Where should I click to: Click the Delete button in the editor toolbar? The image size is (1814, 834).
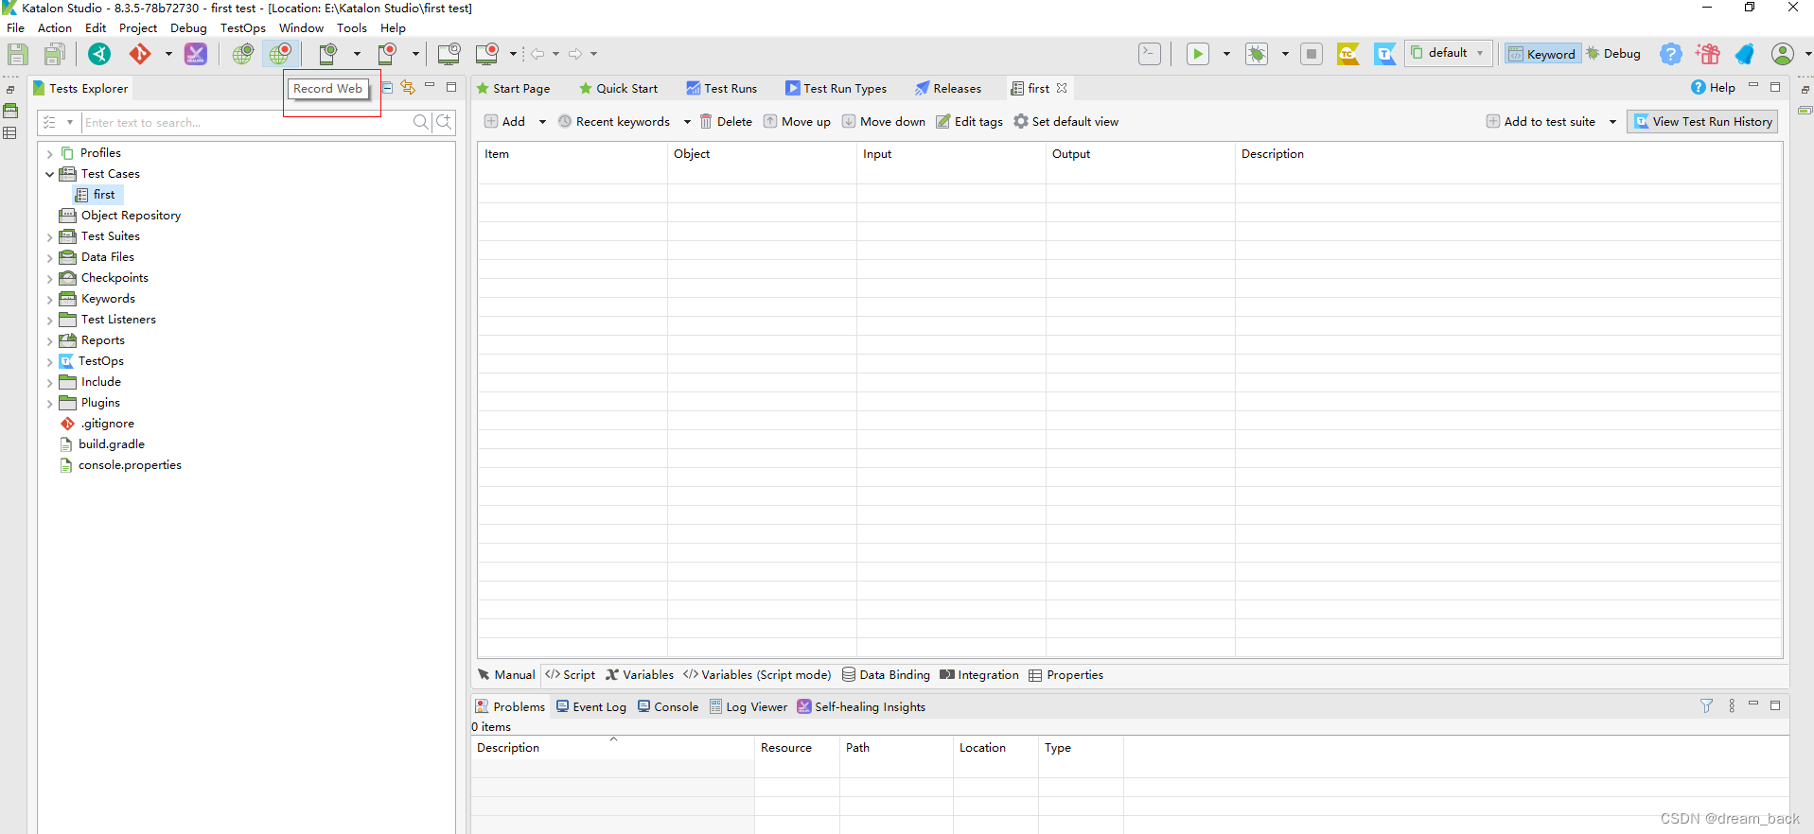726,122
